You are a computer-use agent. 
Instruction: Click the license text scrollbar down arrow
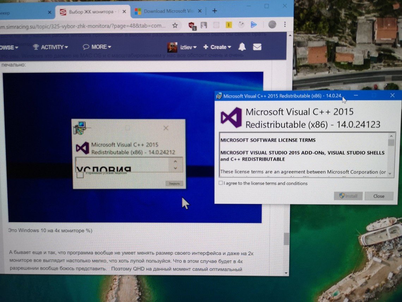(391, 173)
